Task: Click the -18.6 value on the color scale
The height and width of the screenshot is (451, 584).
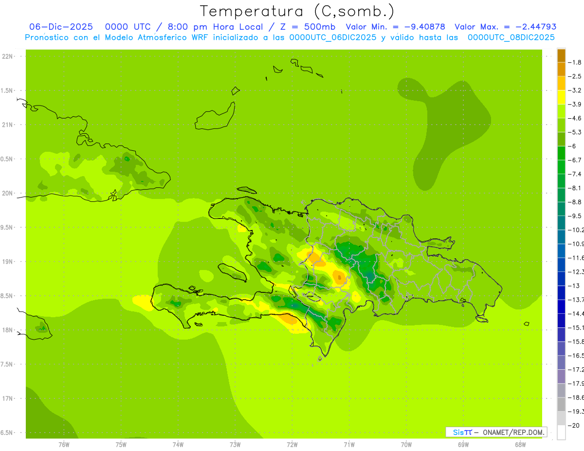Action: coord(576,397)
